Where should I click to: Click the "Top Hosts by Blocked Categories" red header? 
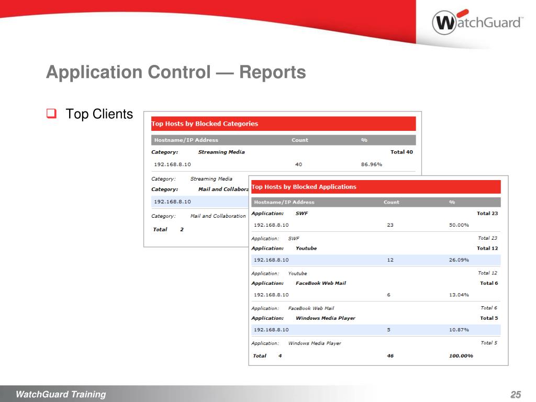point(283,124)
